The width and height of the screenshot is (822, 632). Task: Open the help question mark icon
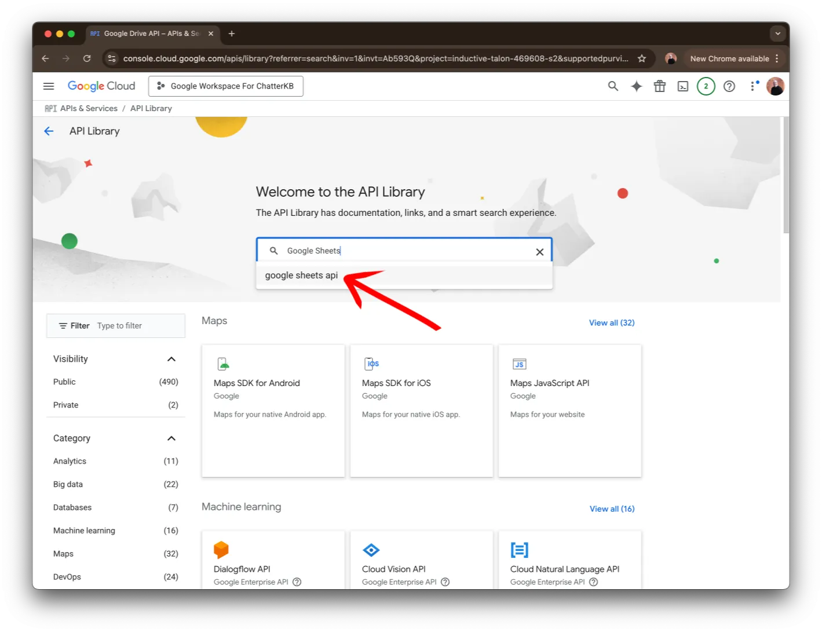(x=729, y=86)
